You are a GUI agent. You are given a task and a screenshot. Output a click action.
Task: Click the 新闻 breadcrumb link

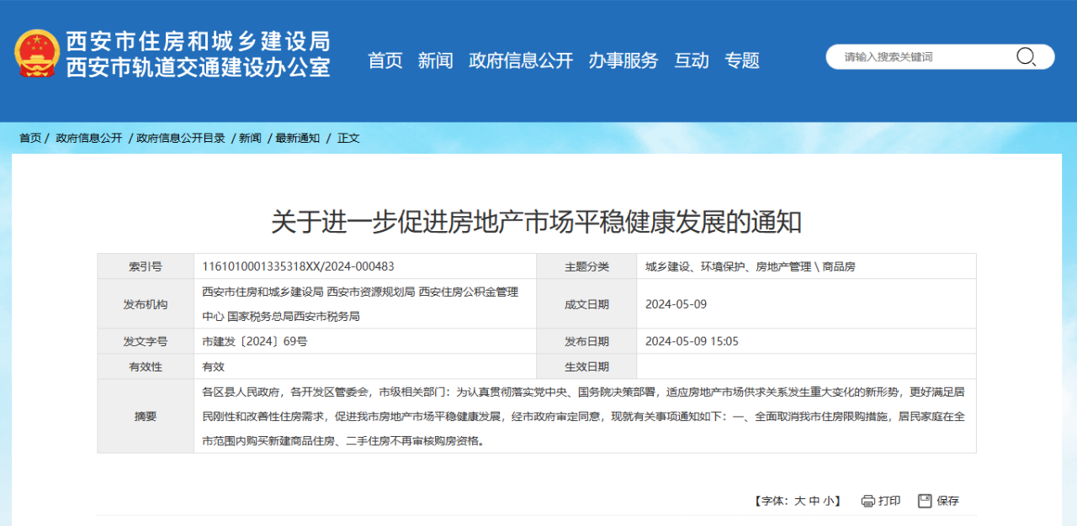tap(250, 138)
